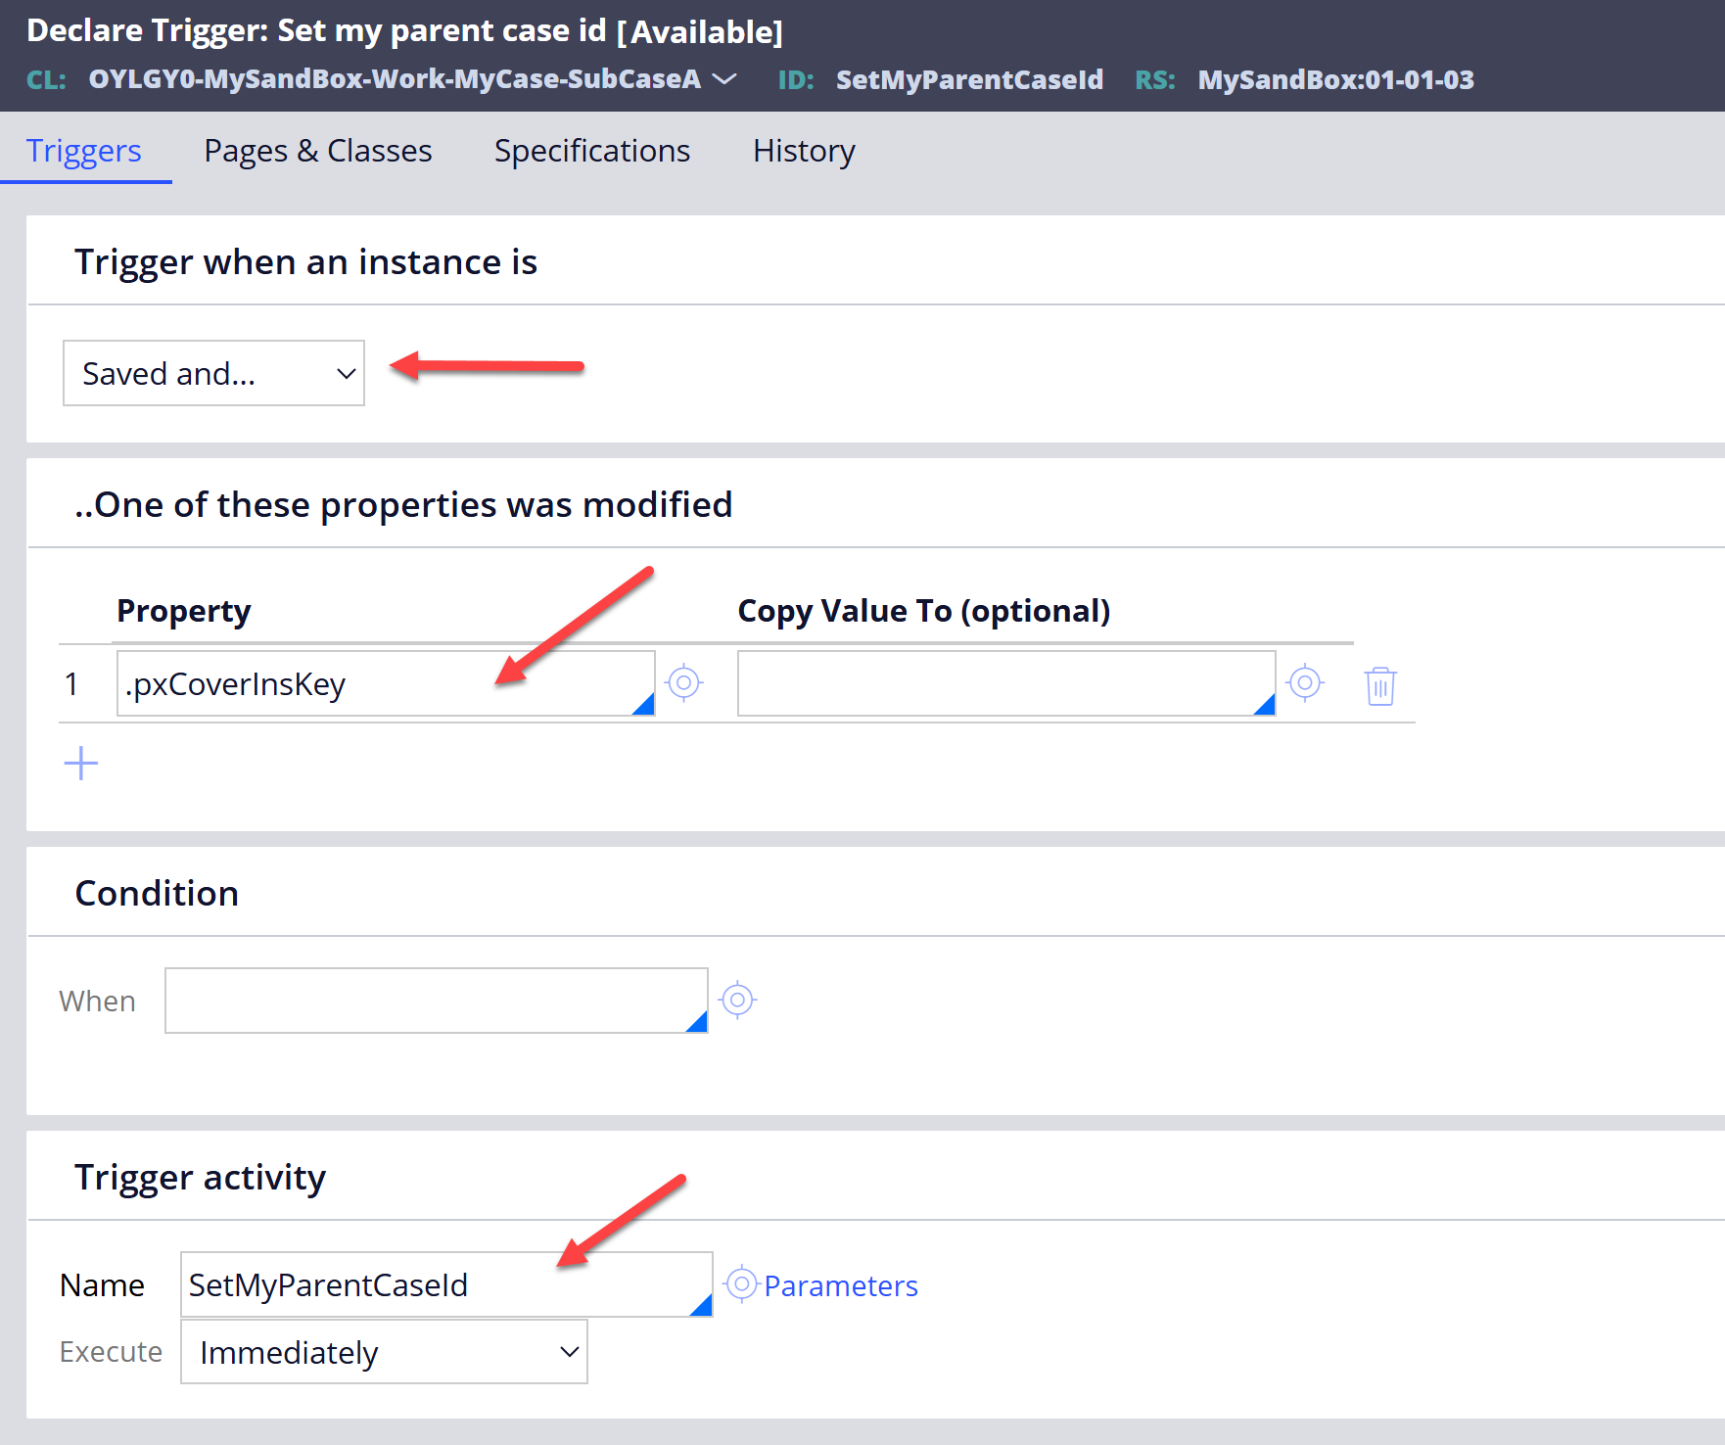Open the Execute 'Immediately' dropdown
This screenshot has height=1445, width=1725.
pyautogui.click(x=384, y=1352)
